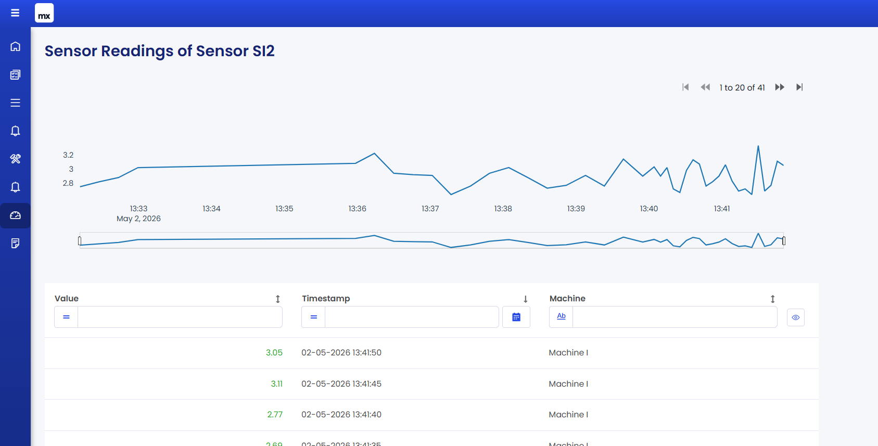Open the hamburger menu at top left
Screen dimensions: 878x446
coord(15,13)
